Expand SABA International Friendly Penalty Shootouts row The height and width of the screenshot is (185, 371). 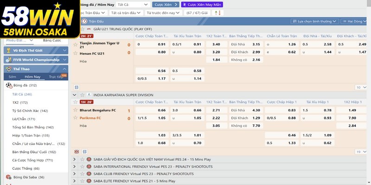pyautogui.click(x=75, y=166)
